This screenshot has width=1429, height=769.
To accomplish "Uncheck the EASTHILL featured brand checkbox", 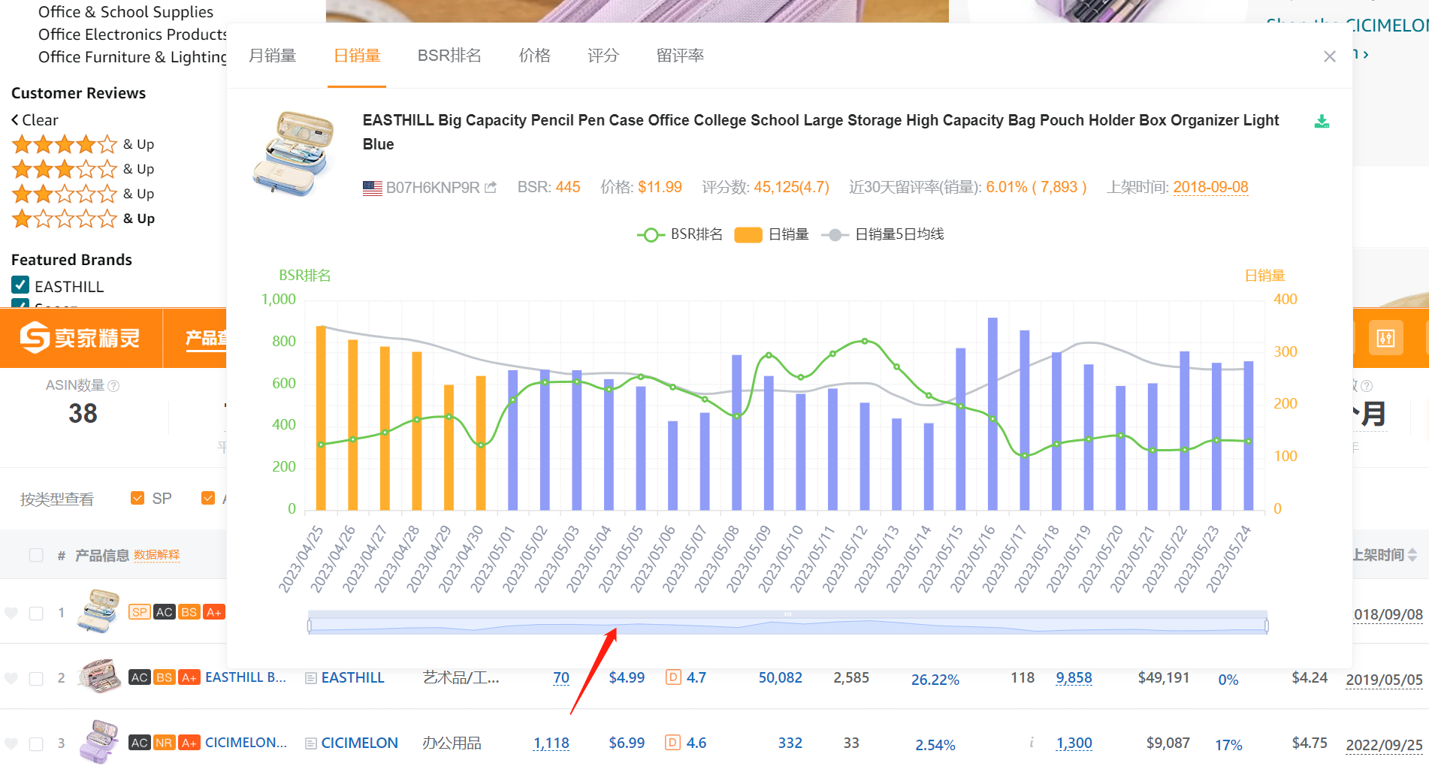I will click(20, 285).
